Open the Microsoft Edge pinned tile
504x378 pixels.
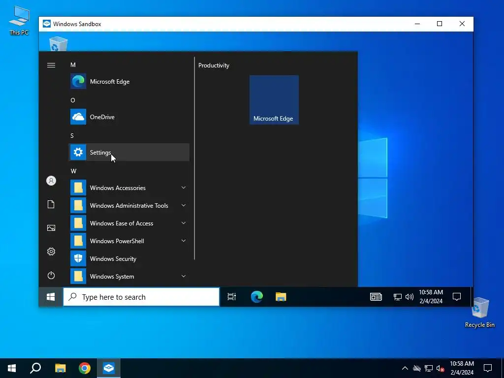tap(274, 100)
